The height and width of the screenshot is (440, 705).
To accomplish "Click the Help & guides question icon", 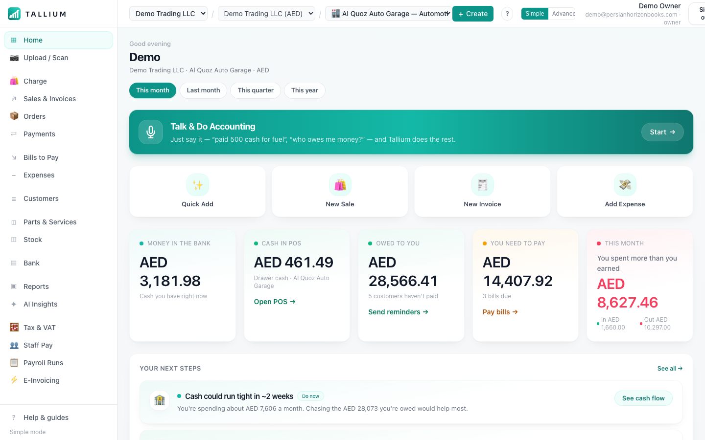I will click(x=14, y=418).
